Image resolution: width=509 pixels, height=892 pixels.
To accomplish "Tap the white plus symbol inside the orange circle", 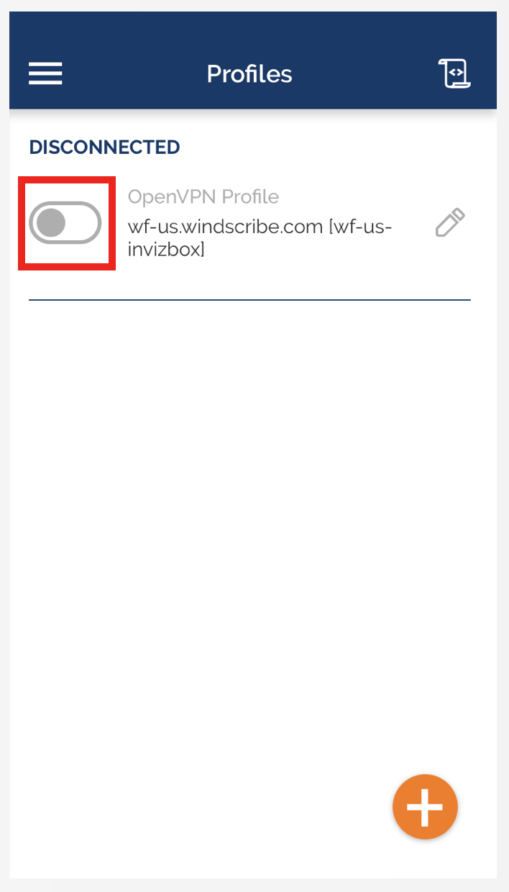I will coord(425,806).
